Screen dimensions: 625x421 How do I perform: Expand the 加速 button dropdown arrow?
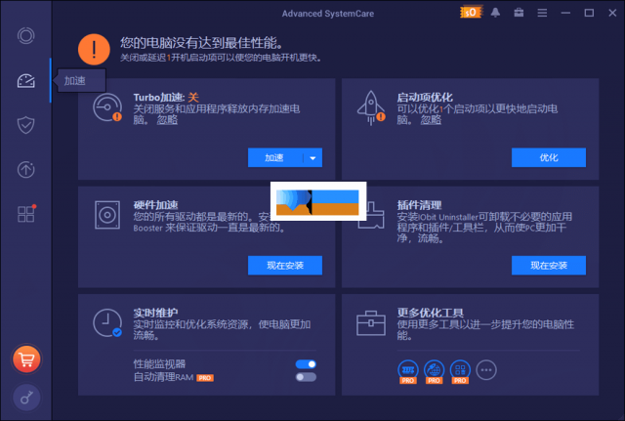[312, 158]
